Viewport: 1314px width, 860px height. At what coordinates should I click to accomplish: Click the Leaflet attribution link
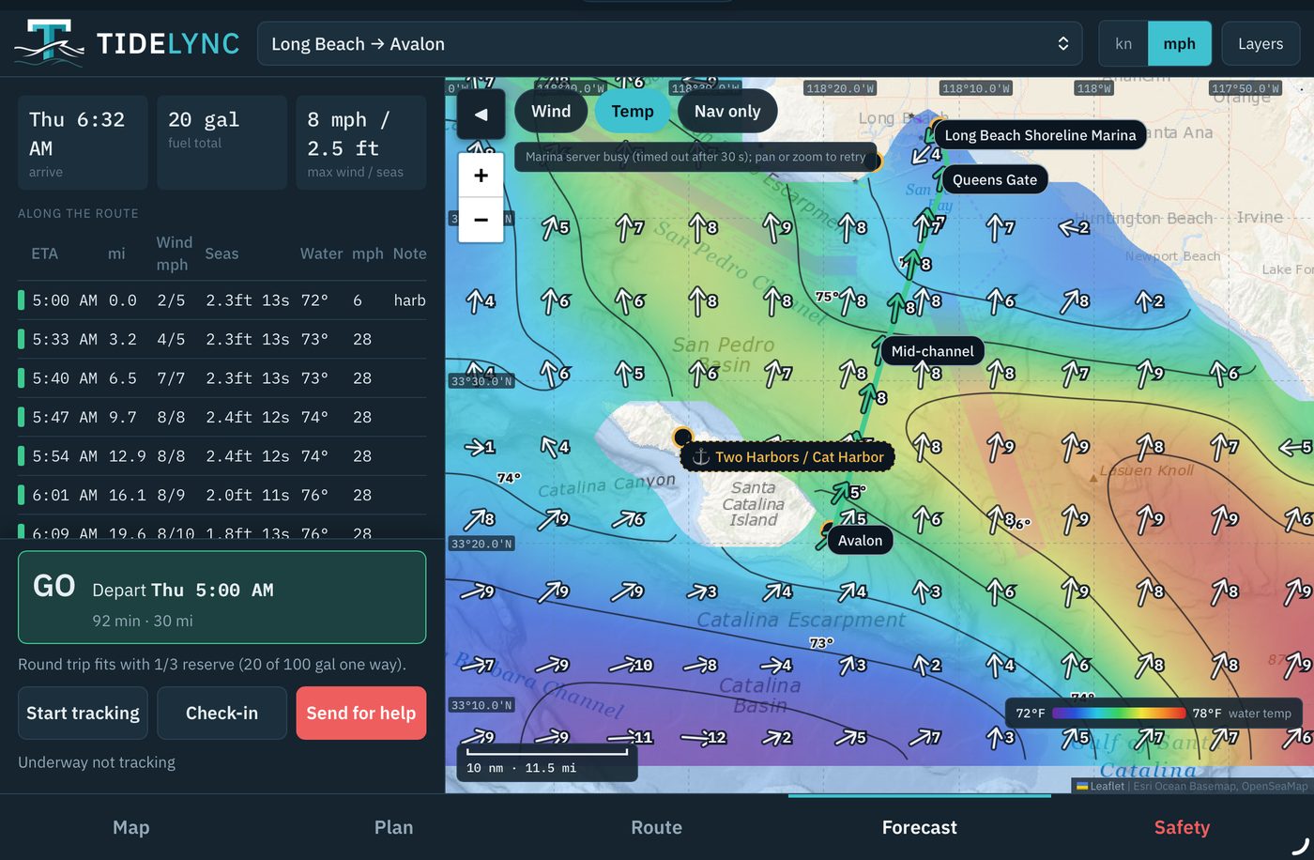(x=1100, y=786)
